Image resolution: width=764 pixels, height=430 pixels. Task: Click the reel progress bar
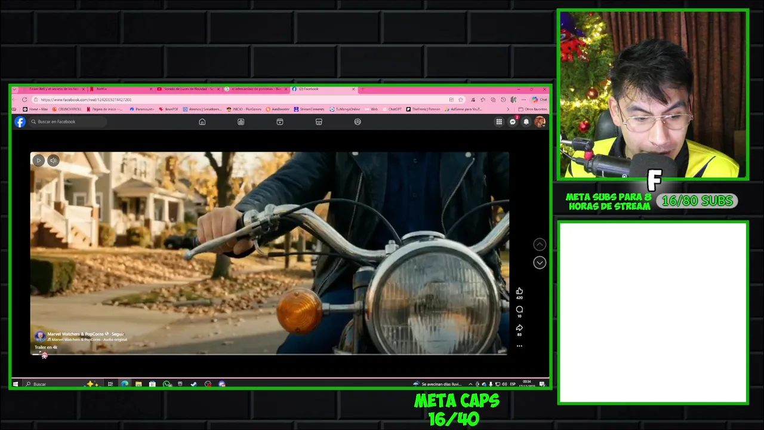coord(269,355)
